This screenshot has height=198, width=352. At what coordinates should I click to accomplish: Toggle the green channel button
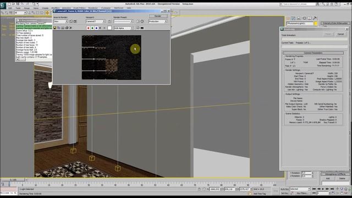point(92,28)
